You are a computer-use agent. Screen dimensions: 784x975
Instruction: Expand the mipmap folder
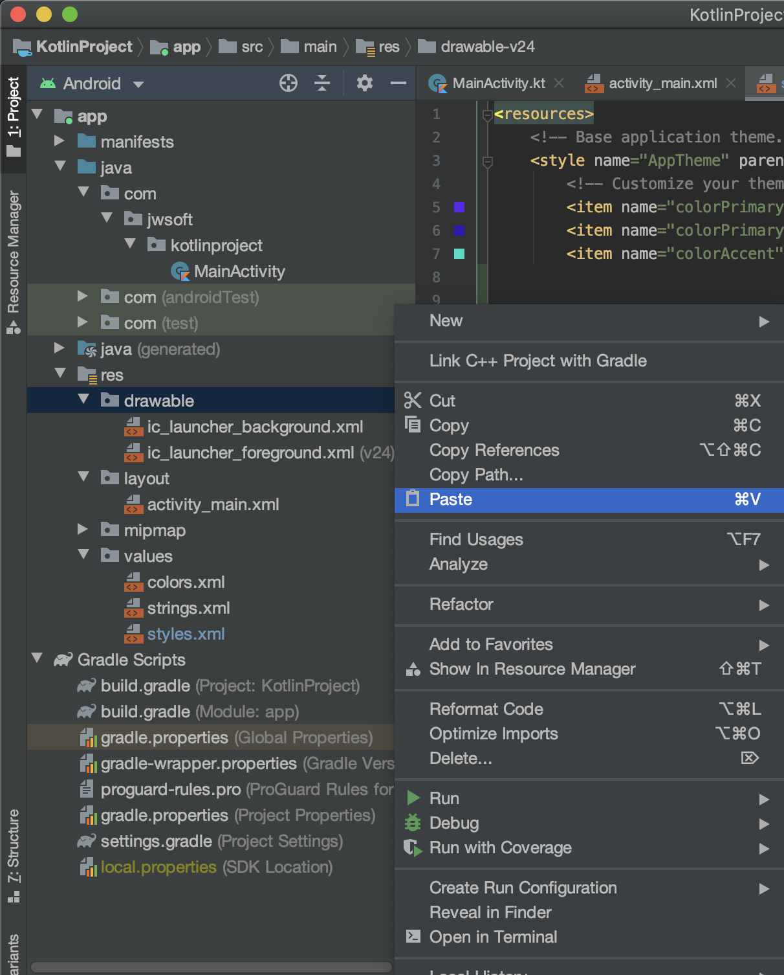[83, 529]
